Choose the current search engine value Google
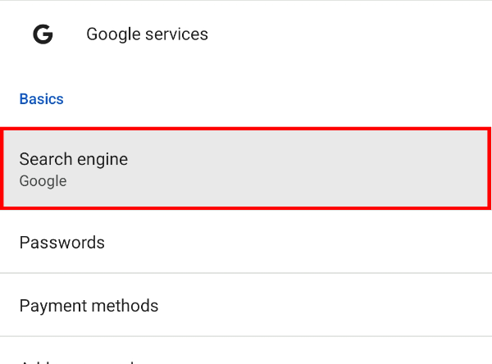The height and width of the screenshot is (364, 492). 43,181
